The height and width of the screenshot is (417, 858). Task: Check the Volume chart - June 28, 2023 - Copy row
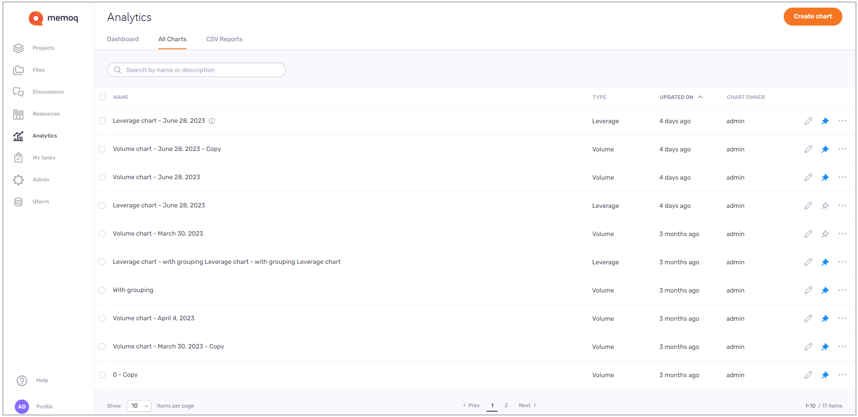coord(102,149)
